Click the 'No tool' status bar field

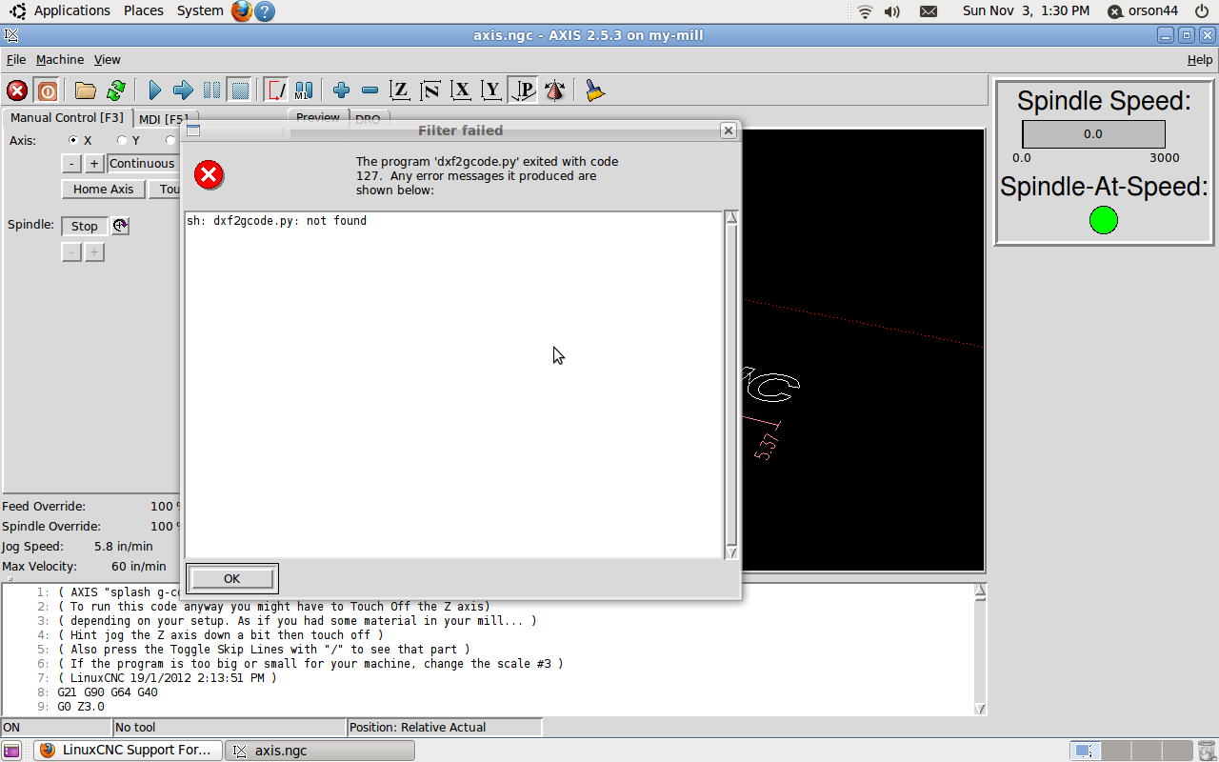tap(230, 728)
